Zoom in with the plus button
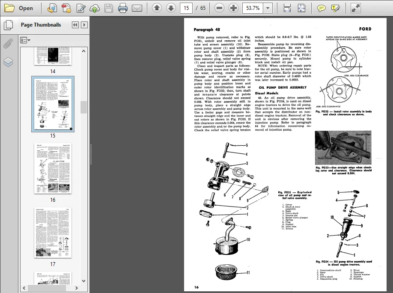393x293 pixels. point(233,8)
